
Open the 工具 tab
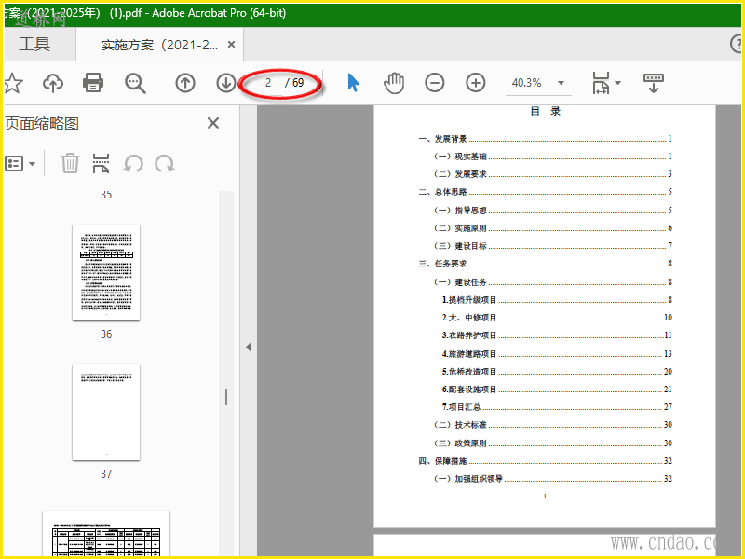[x=34, y=44]
